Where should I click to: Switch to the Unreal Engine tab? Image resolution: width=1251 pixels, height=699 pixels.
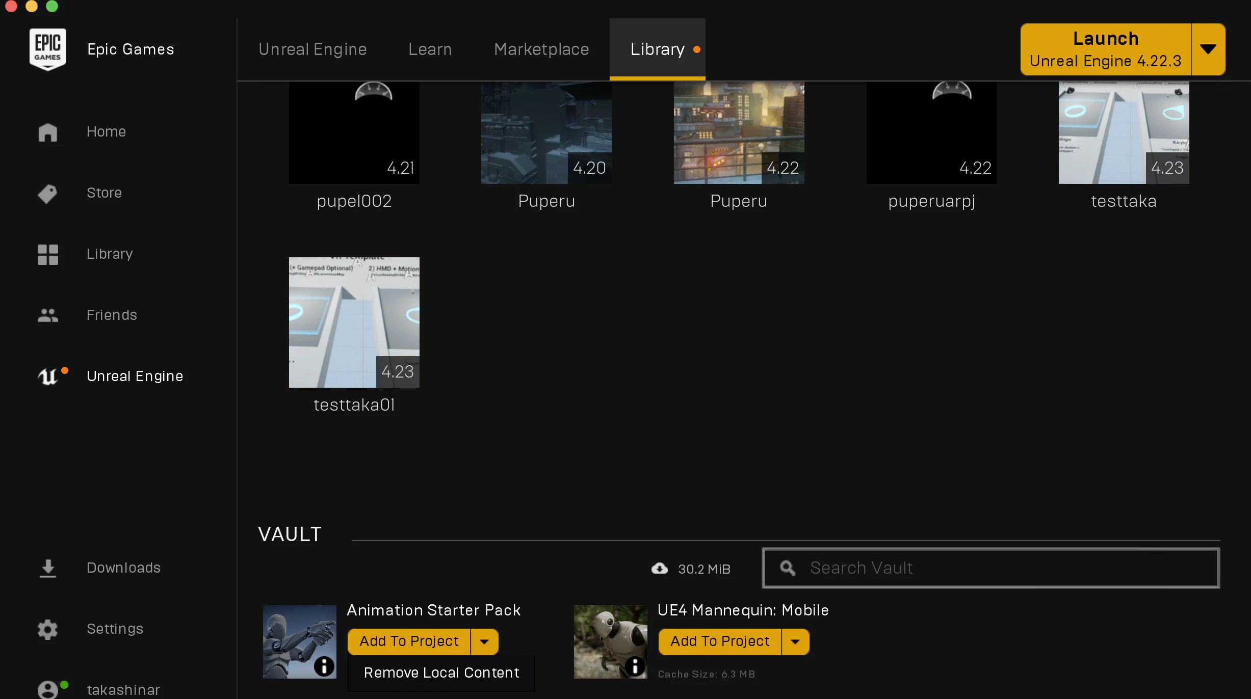[x=312, y=49]
